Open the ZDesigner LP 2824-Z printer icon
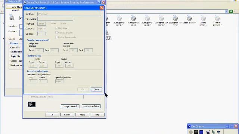The image size is (239, 134). click(x=119, y=18)
